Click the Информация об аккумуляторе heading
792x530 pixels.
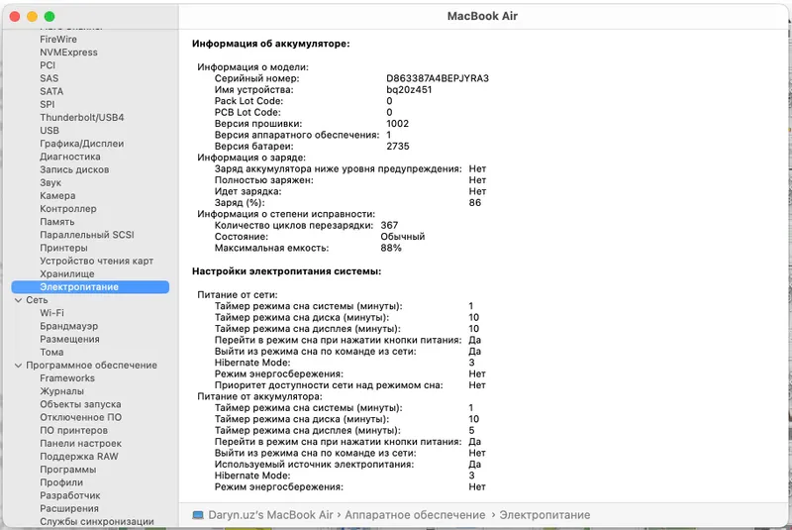(x=270, y=44)
